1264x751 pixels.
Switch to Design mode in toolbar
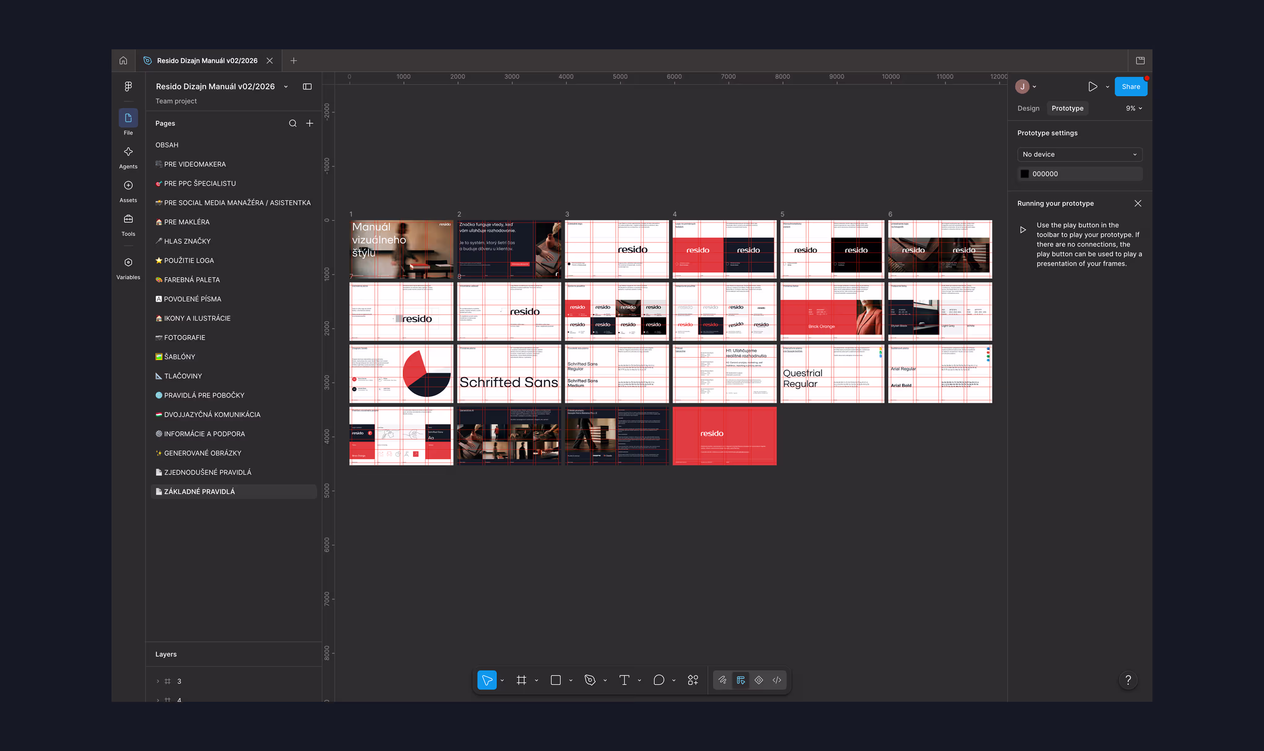click(x=741, y=680)
